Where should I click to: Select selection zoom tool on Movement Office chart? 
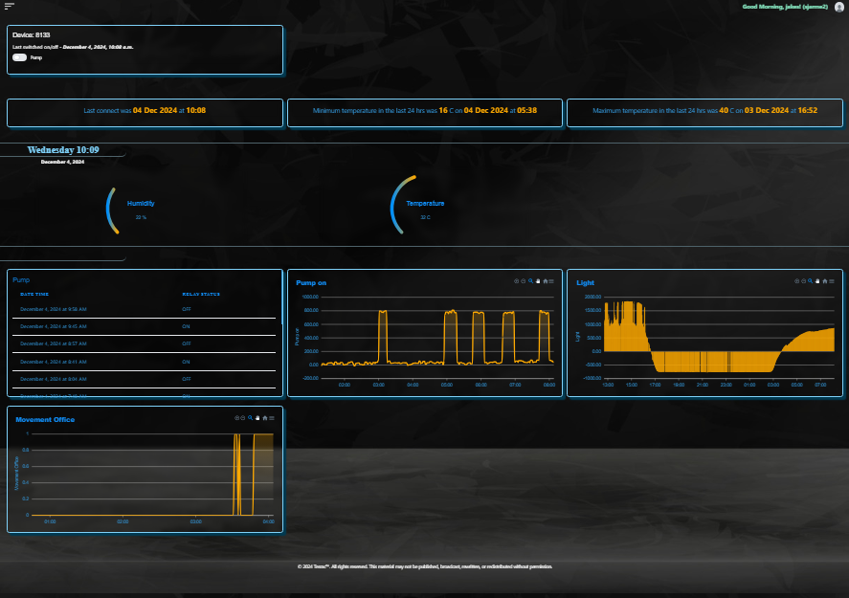point(250,418)
